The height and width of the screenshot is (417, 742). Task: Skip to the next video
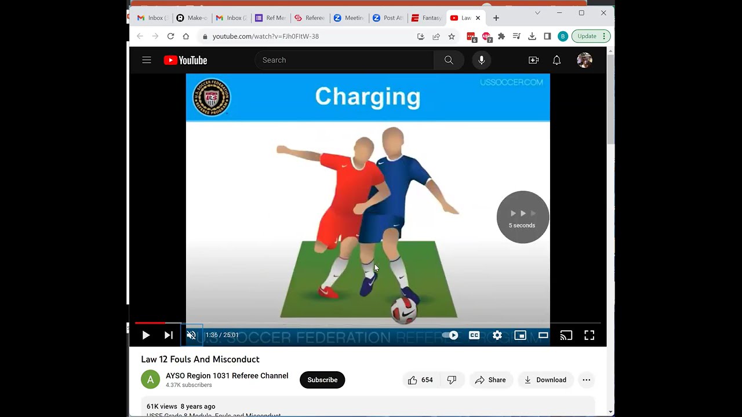[x=169, y=335]
